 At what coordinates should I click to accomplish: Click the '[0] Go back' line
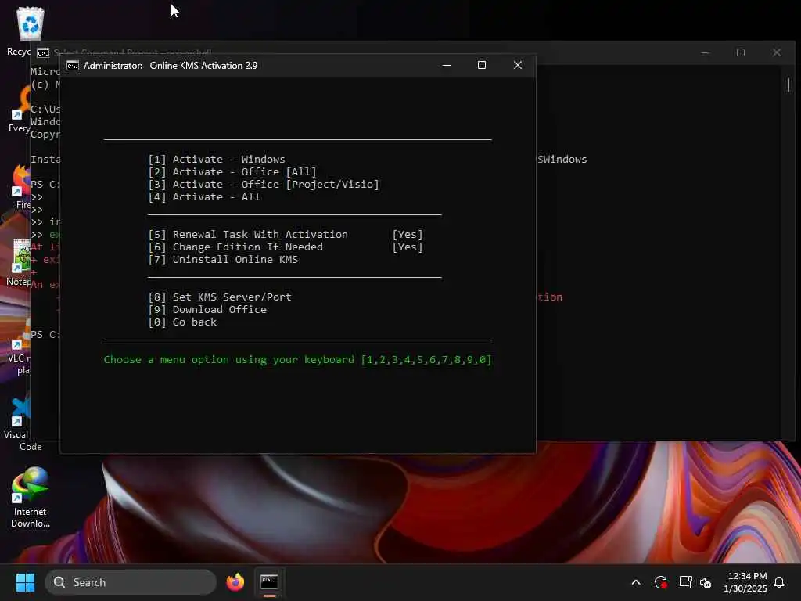182,322
